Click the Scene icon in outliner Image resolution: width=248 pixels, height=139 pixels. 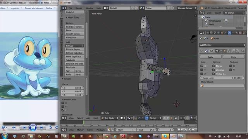pos(203,17)
